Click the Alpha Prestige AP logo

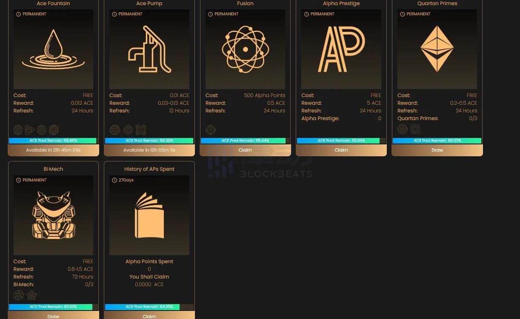[341, 49]
